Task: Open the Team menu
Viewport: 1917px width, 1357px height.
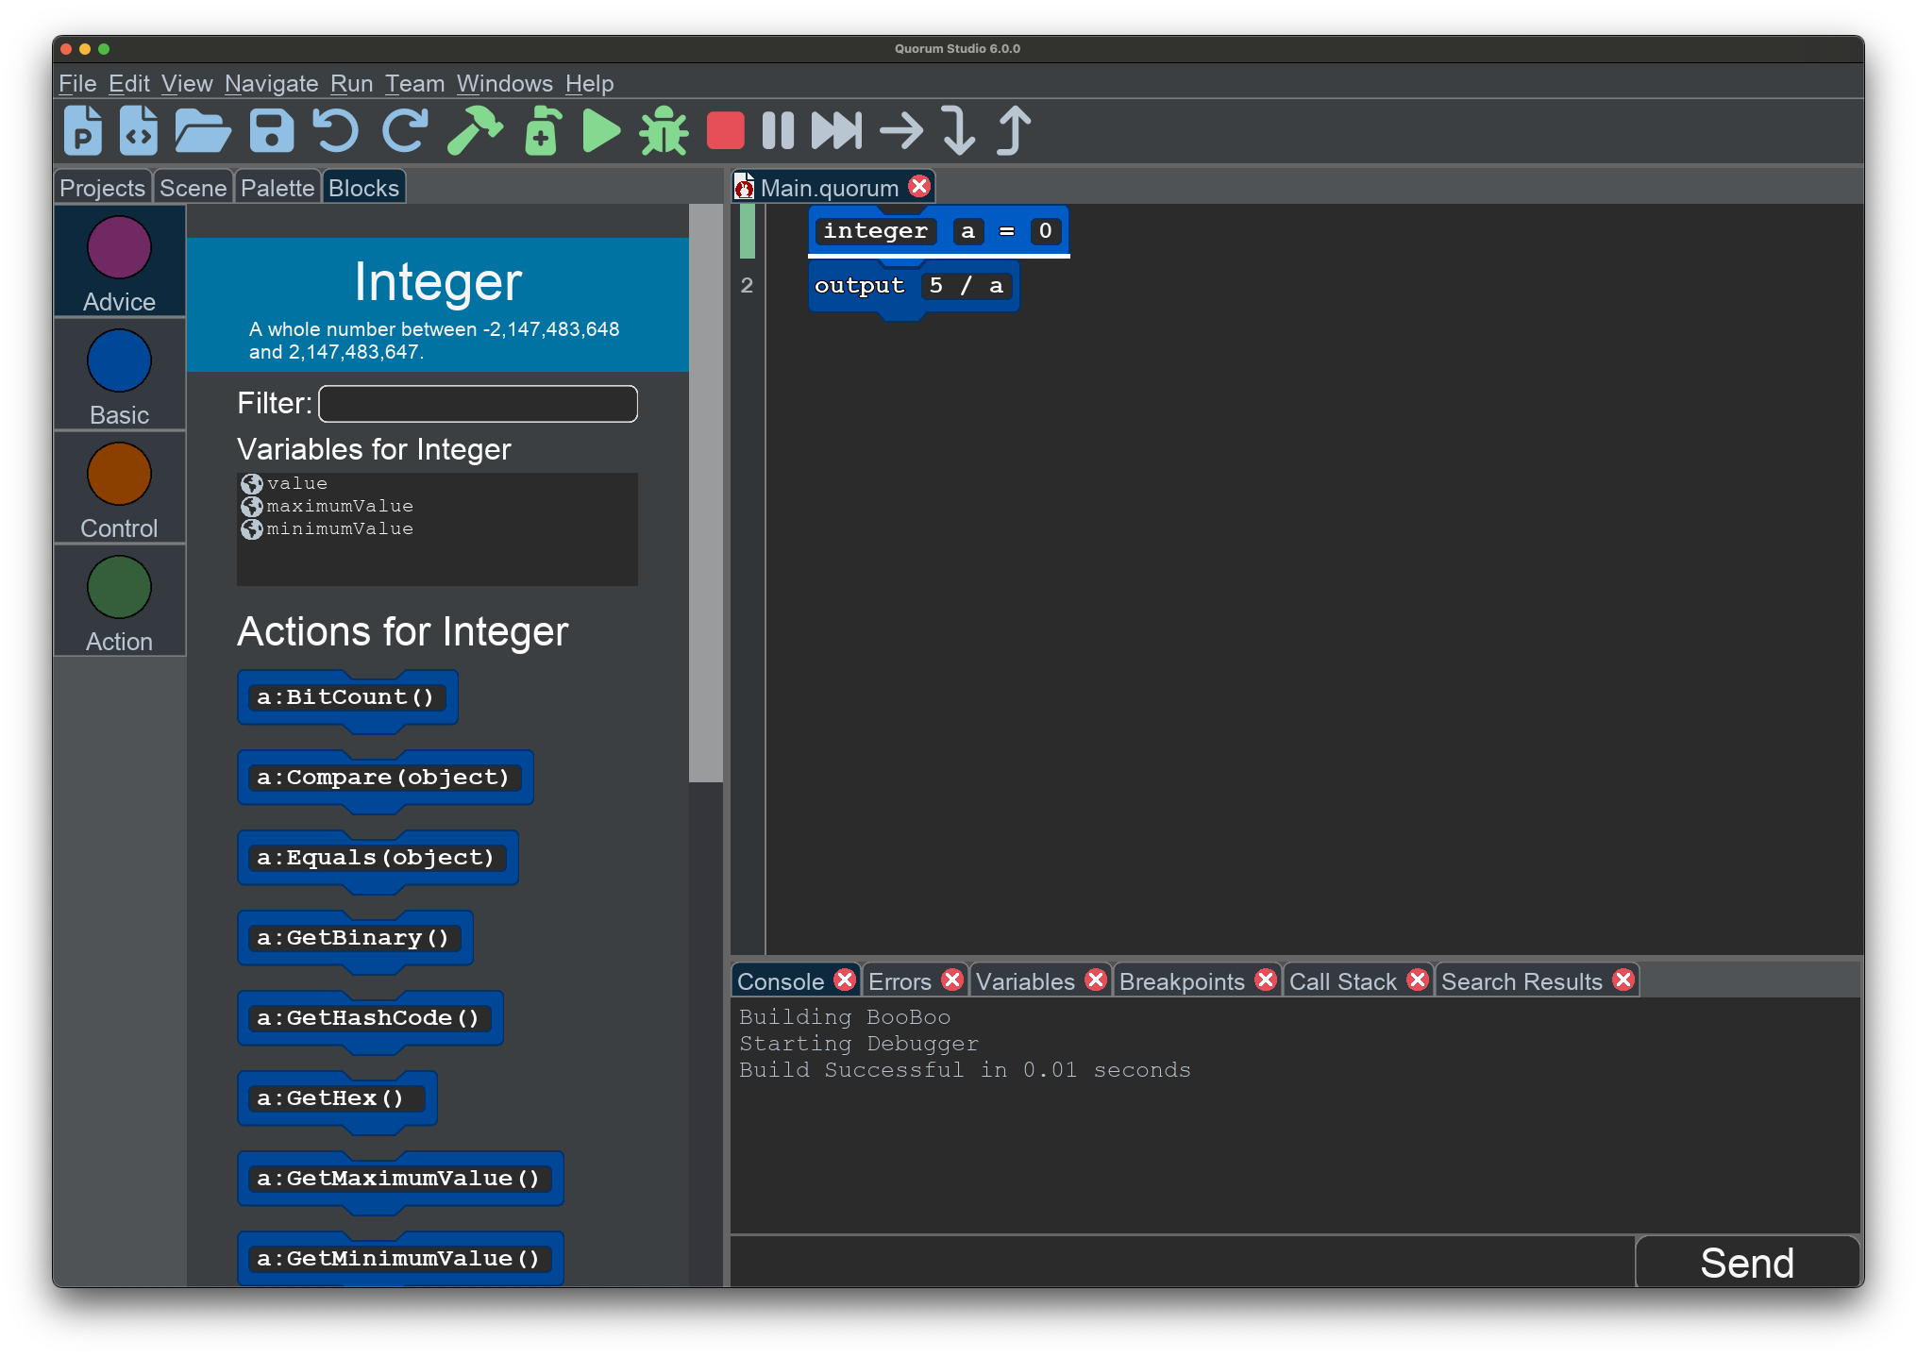Action: (x=414, y=84)
